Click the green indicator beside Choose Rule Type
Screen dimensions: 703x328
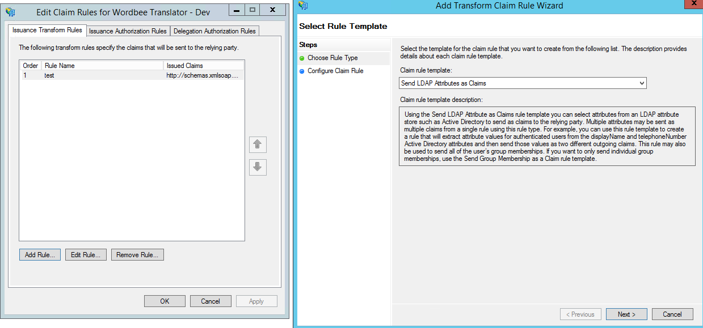click(x=301, y=58)
